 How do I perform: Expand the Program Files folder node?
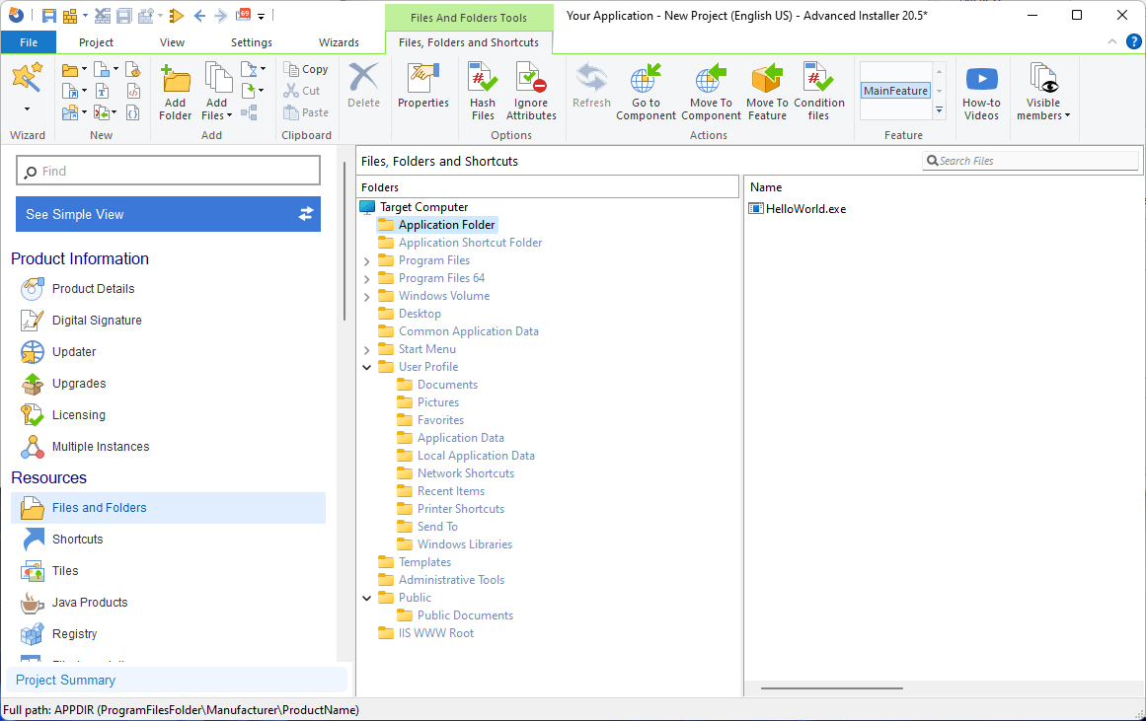(x=367, y=260)
